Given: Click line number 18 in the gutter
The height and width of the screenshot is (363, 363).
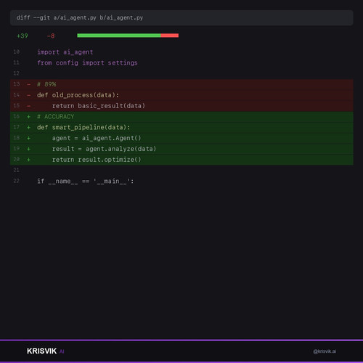Looking at the screenshot, I should [17, 138].
